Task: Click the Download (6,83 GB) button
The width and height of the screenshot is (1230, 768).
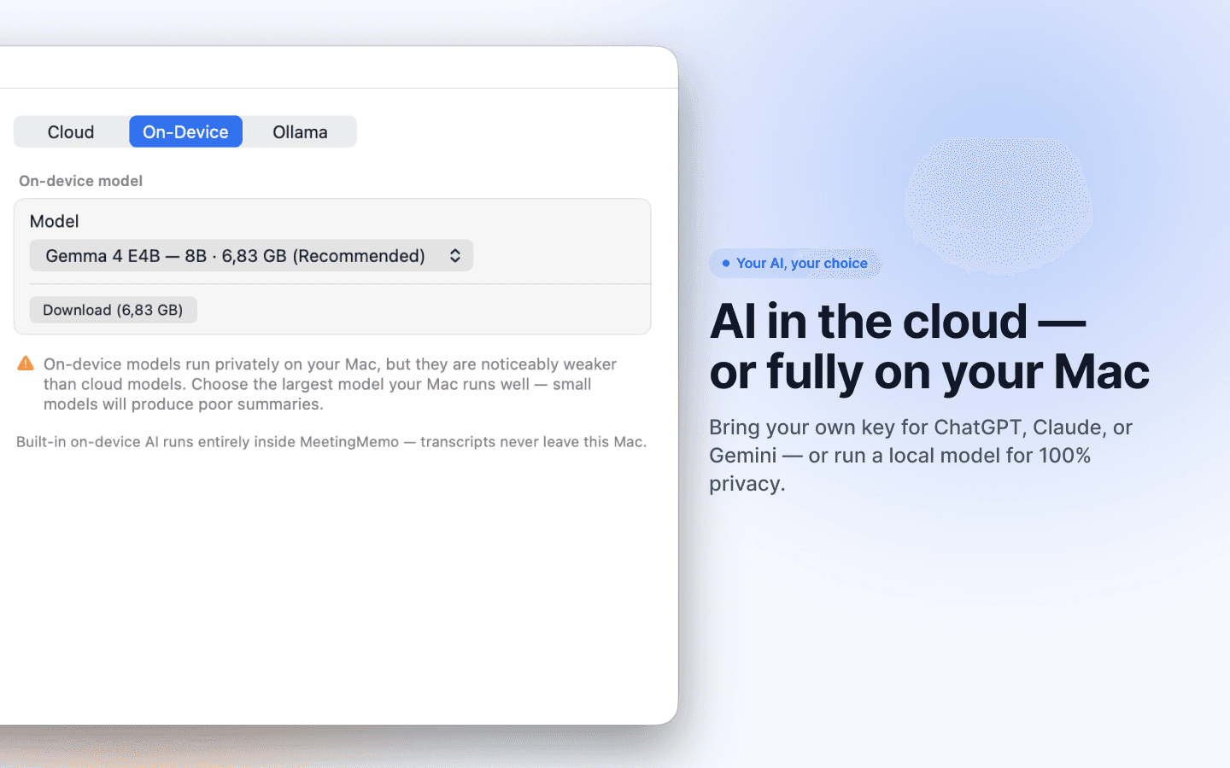Action: [x=113, y=310]
